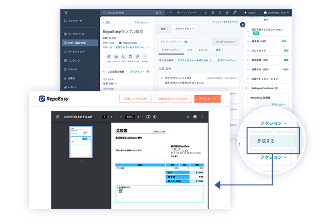The image size is (321, 218).
Task: Collapse the right sidebar with double-chevron button
Action: click(x=243, y=25)
